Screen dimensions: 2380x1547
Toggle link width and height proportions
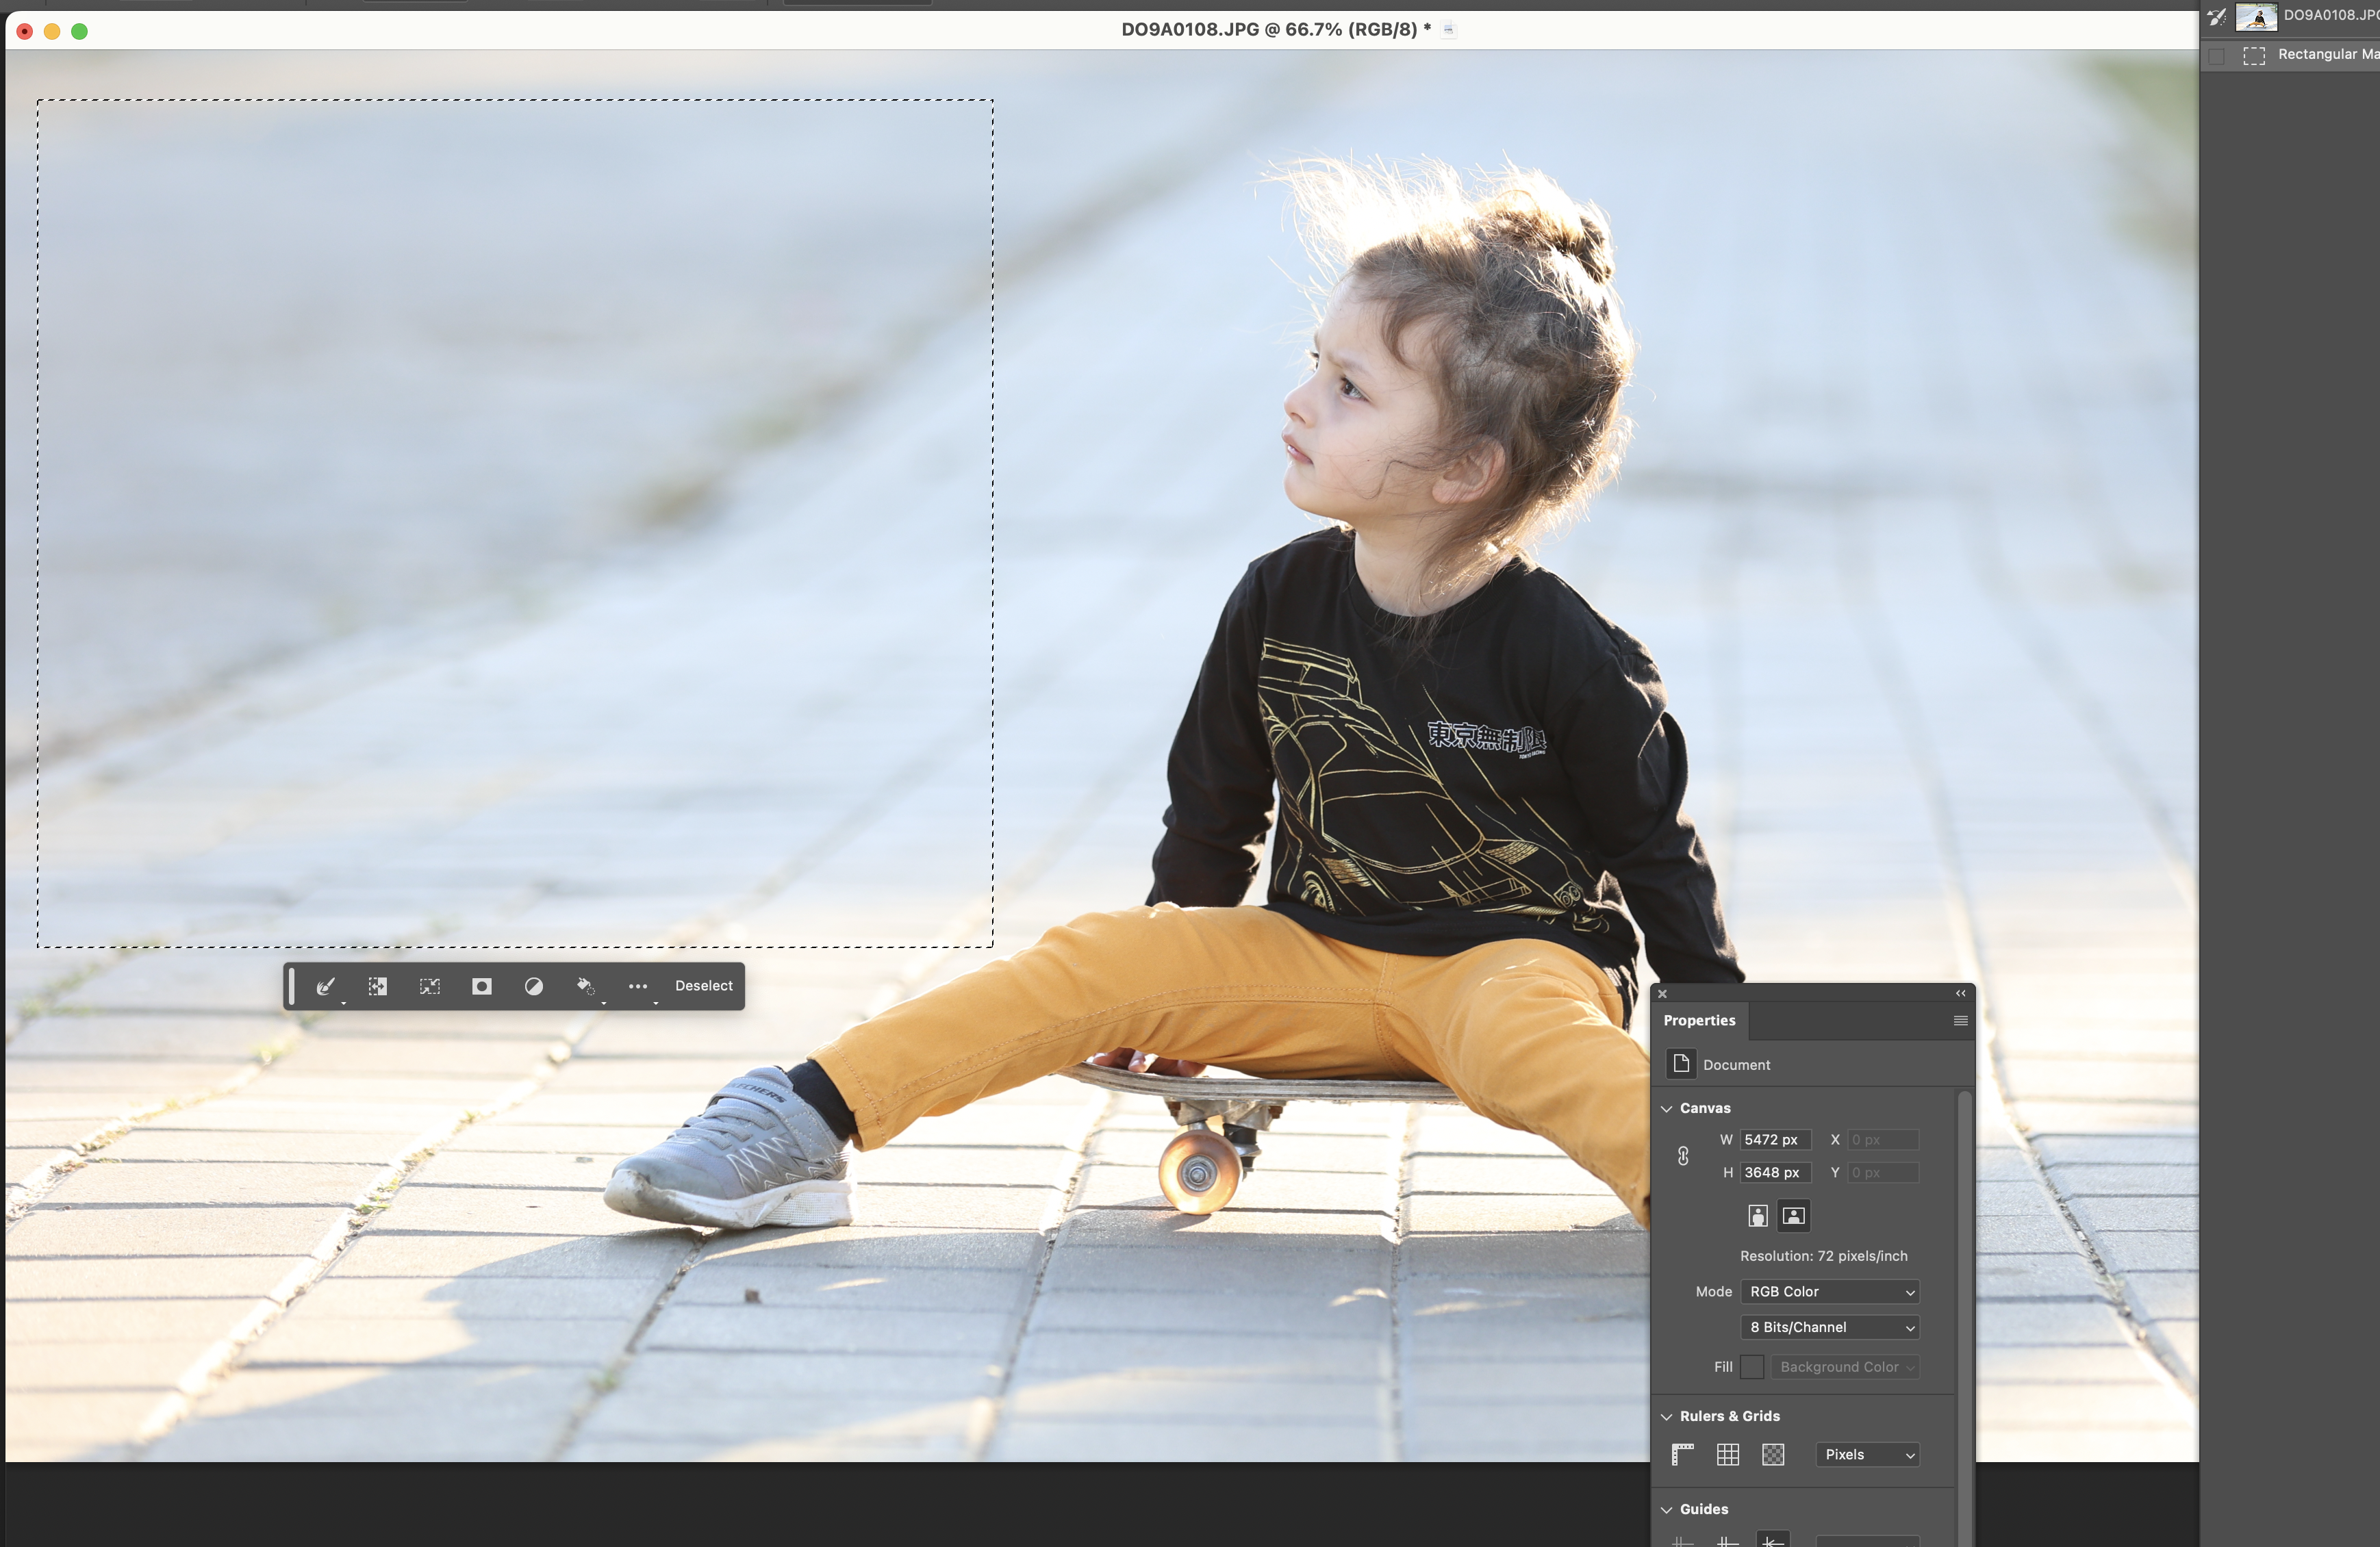pyautogui.click(x=1683, y=1156)
